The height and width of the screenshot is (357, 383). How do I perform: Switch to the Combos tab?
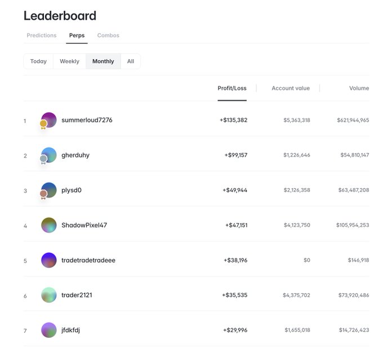point(108,35)
